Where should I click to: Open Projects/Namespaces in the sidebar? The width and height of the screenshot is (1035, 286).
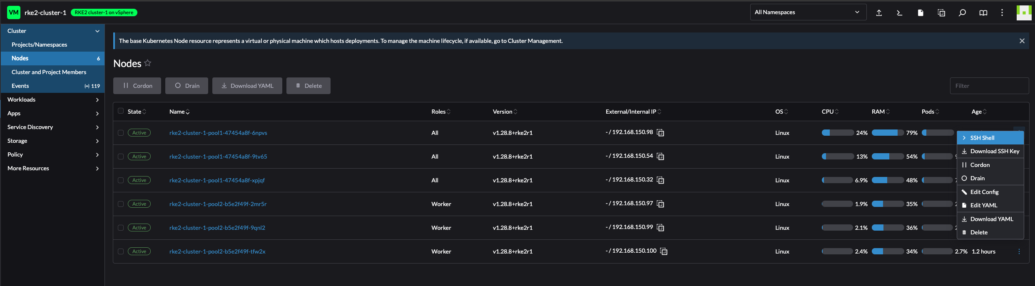(52, 45)
